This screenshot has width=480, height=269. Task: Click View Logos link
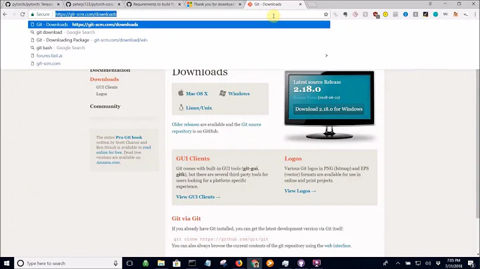300,190
